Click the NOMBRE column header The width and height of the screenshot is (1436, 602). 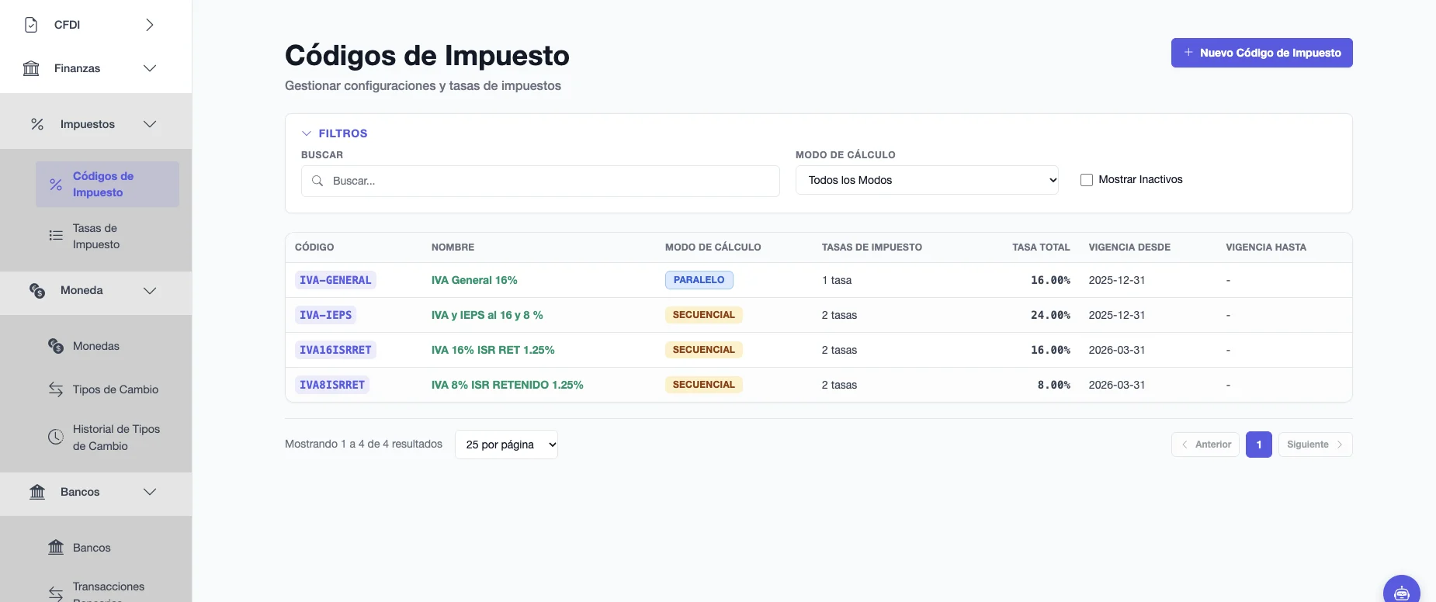pyautogui.click(x=453, y=247)
